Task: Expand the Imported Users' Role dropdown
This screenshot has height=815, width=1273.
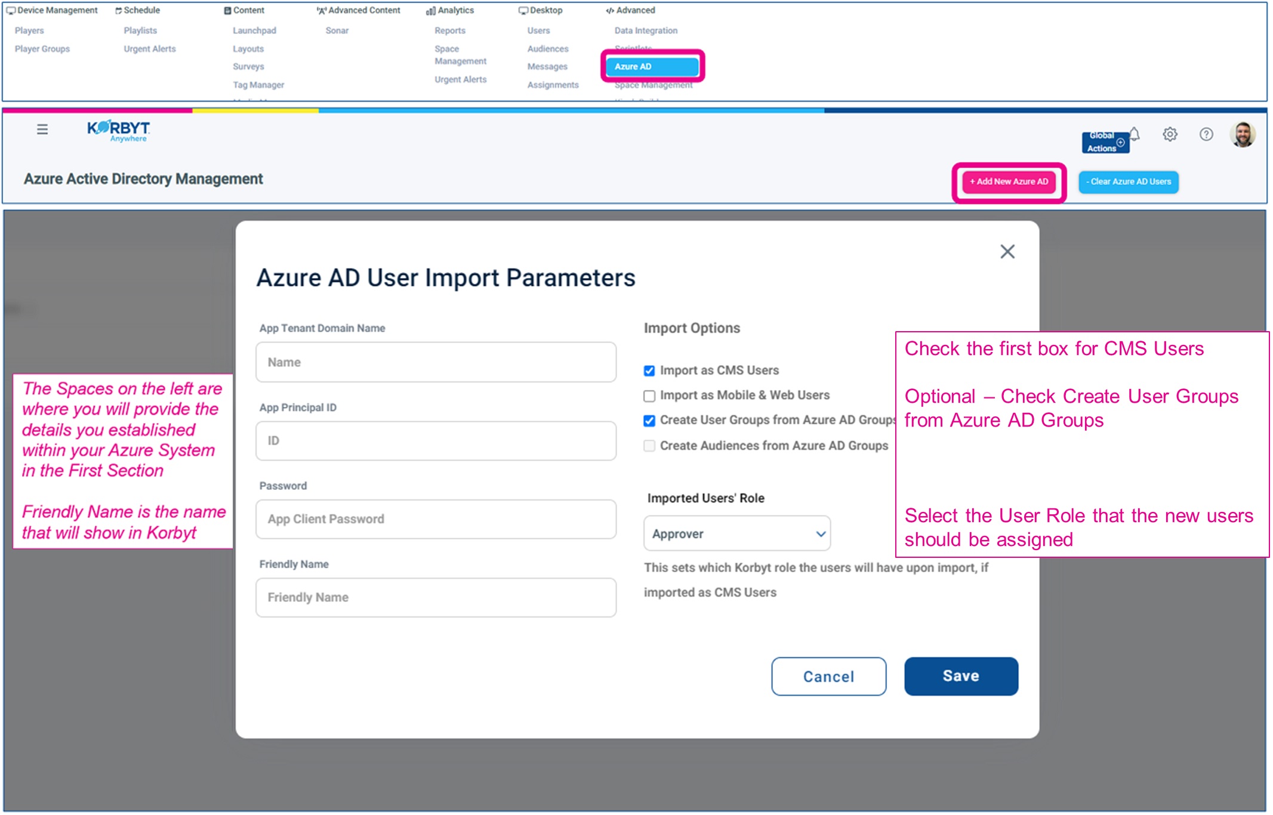Action: point(737,533)
